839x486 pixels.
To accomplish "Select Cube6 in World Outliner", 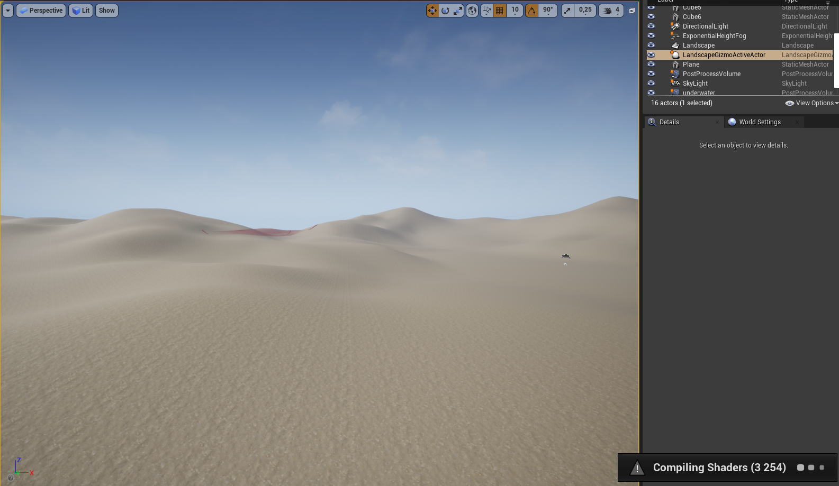I will (740, 17).
